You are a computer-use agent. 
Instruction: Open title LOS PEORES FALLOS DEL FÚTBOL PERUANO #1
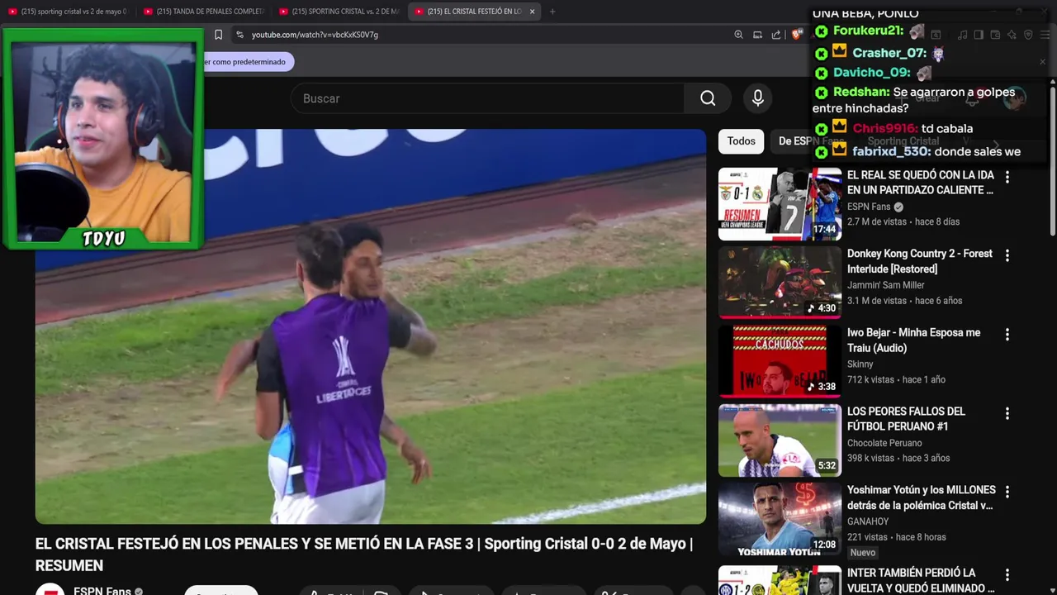pyautogui.click(x=906, y=419)
